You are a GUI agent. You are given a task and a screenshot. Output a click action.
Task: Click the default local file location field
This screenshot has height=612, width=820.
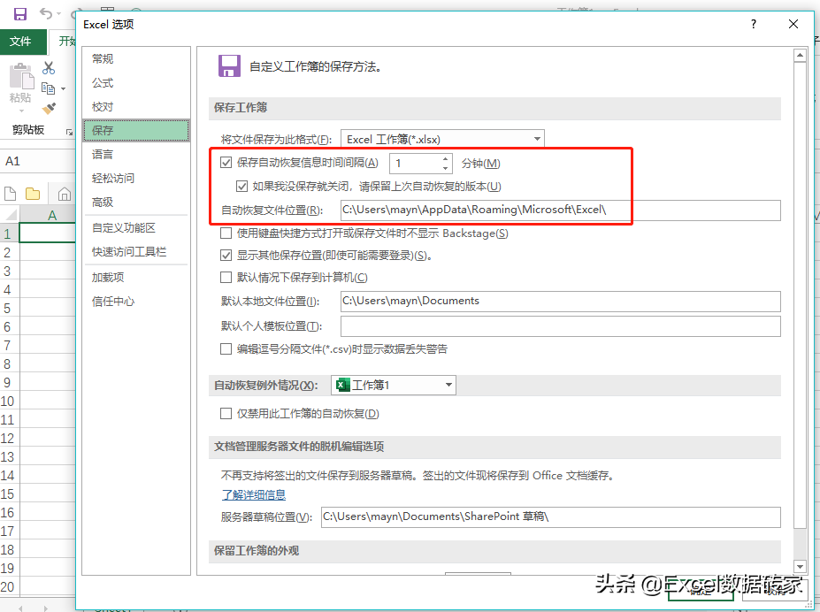coord(561,301)
